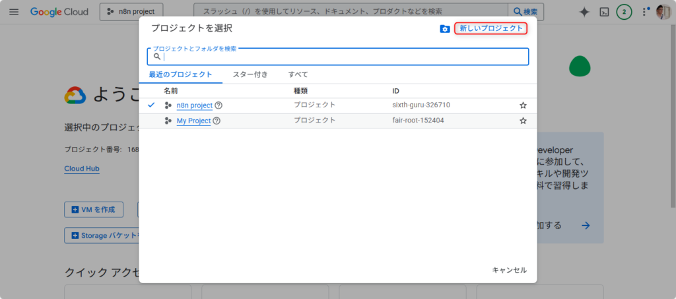Open the n8n project link
Image resolution: width=676 pixels, height=299 pixels.
pos(194,105)
